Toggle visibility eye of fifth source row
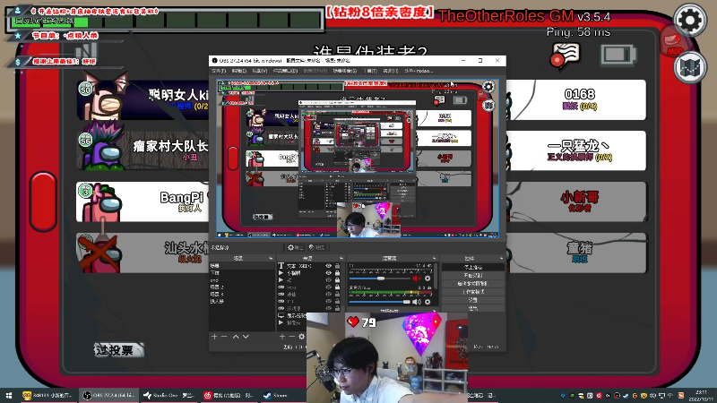Image resolution: width=717 pixels, height=403 pixels. (x=328, y=295)
